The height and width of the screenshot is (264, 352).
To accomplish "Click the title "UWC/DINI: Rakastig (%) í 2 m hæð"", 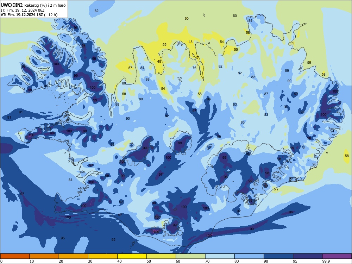I will tap(33, 5).
